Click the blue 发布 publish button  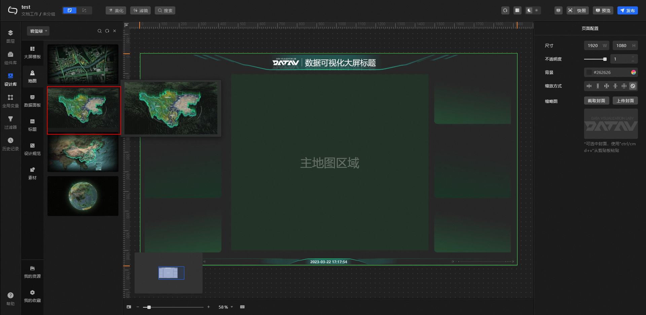click(x=627, y=10)
